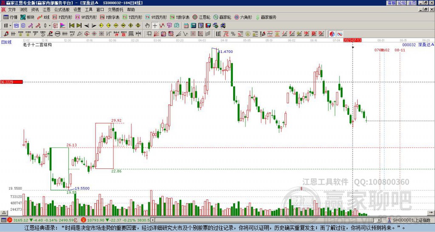Click the horizontal scrollbar right arrow
The image size is (435, 232).
point(379,220)
